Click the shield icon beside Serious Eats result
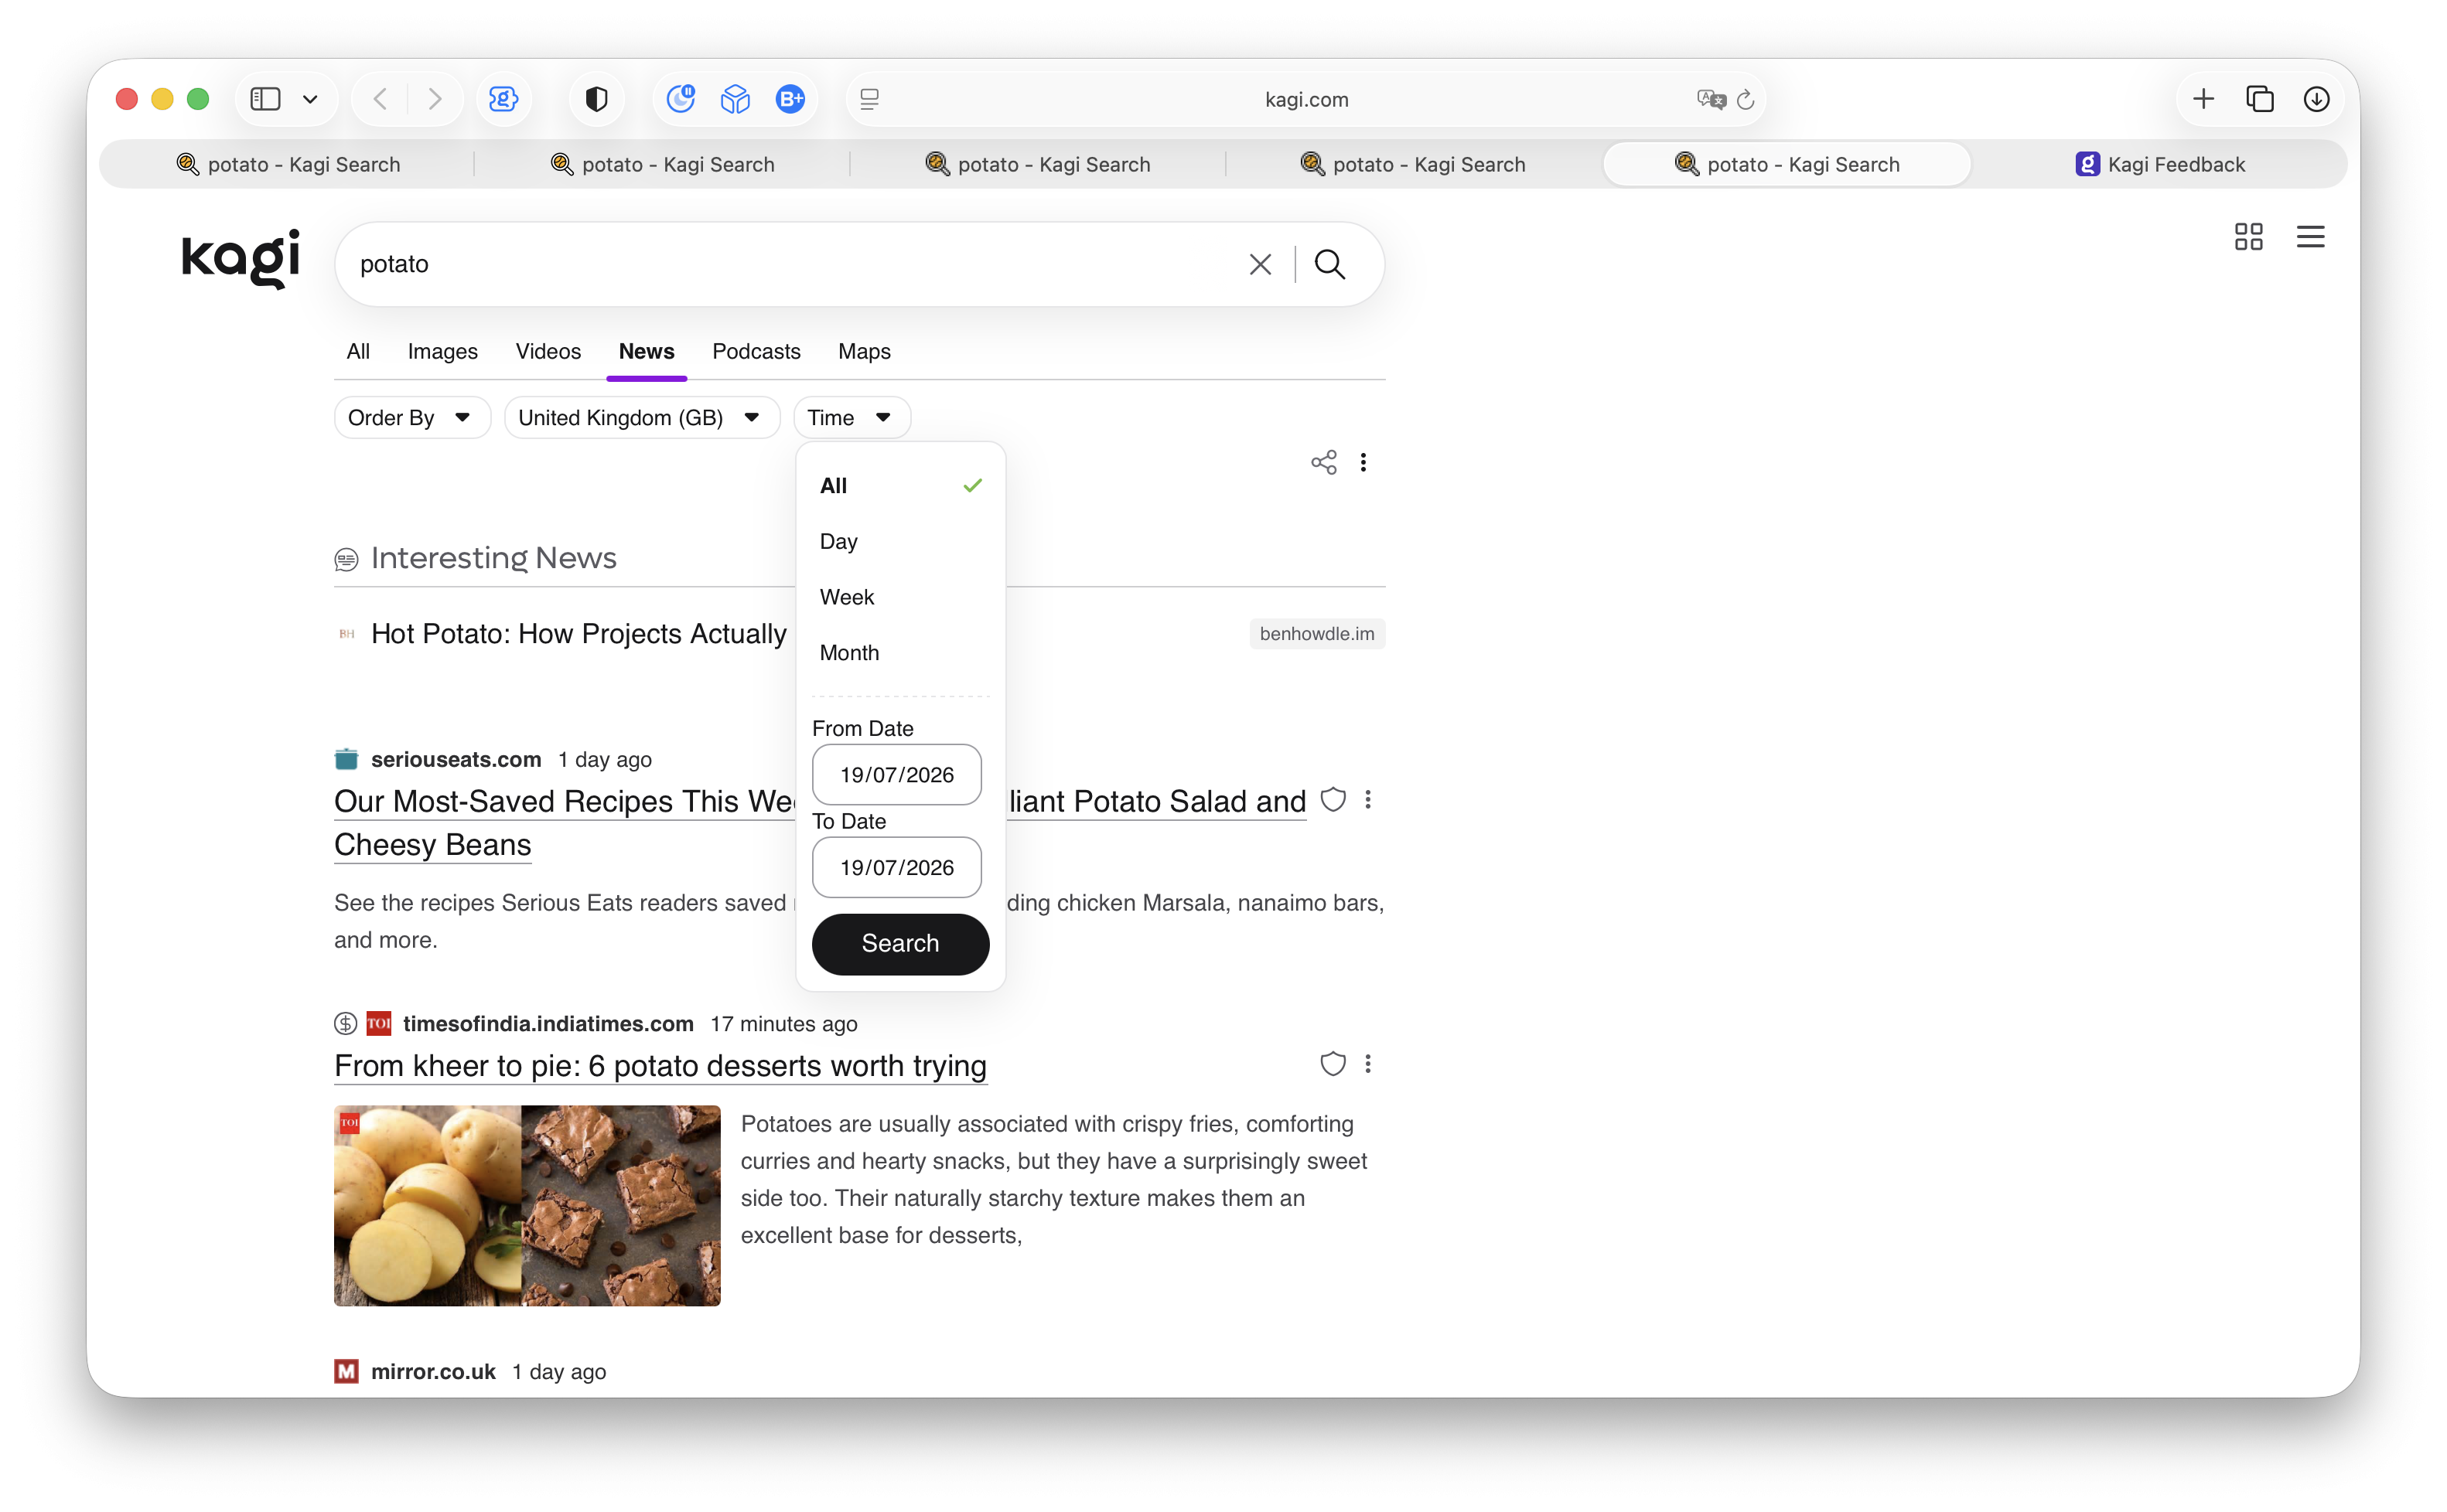 pos(1333,800)
